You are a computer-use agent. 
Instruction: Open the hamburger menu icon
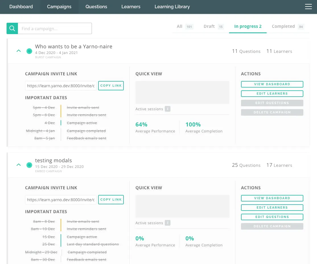click(x=308, y=7)
